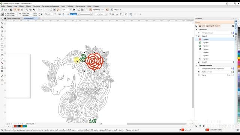240x135 pixels.
Task: Select the Drop Shadow tool
Action: 2,67
